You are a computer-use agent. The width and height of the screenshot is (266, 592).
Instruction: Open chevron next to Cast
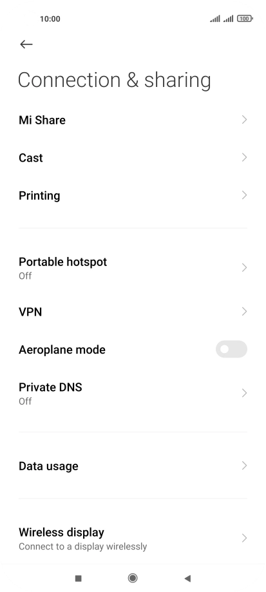[x=244, y=157]
